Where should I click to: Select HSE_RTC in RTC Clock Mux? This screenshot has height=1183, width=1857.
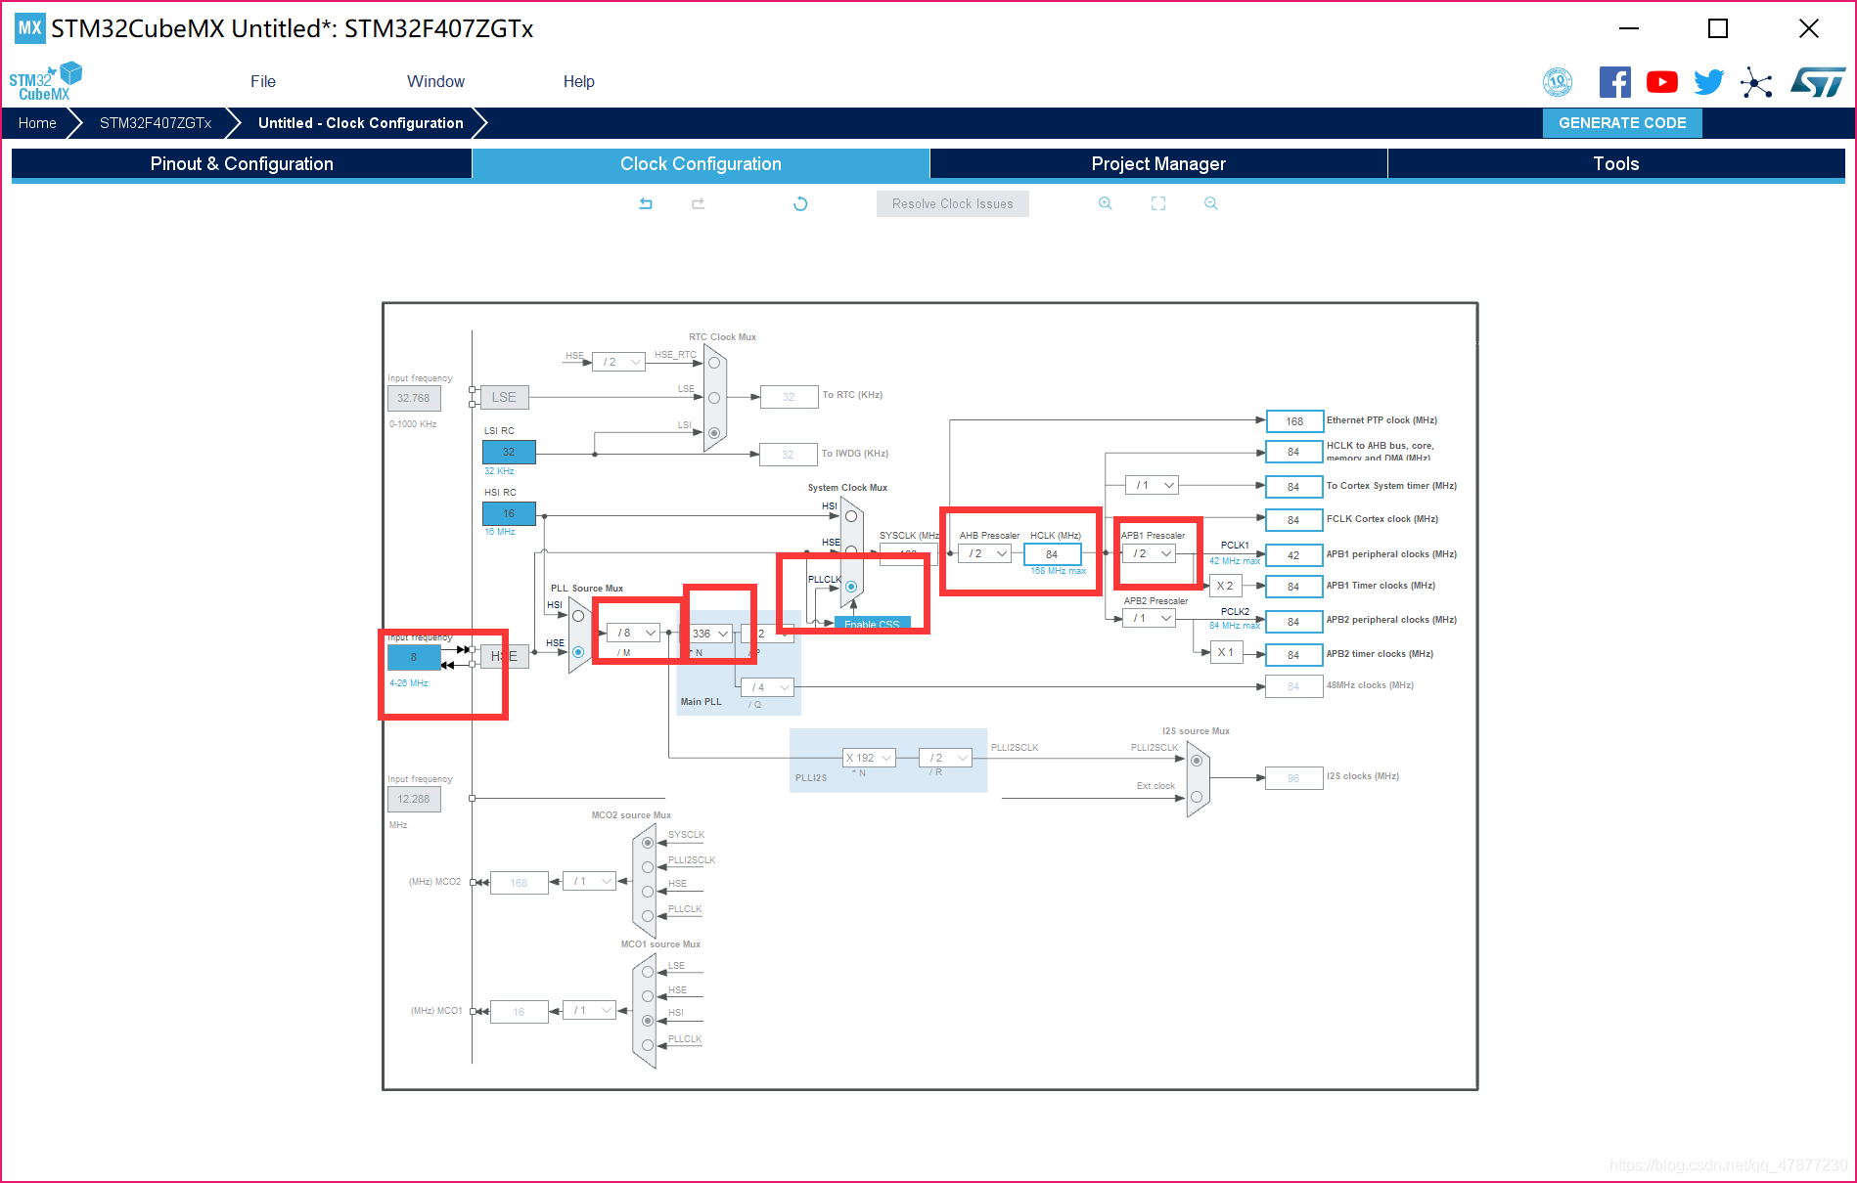point(714,363)
